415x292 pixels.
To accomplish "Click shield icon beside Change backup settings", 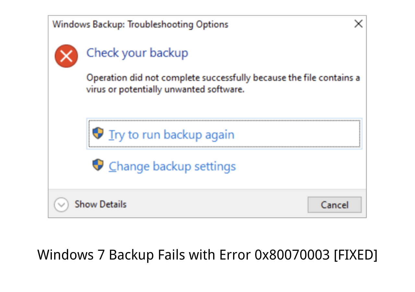I will coord(98,165).
